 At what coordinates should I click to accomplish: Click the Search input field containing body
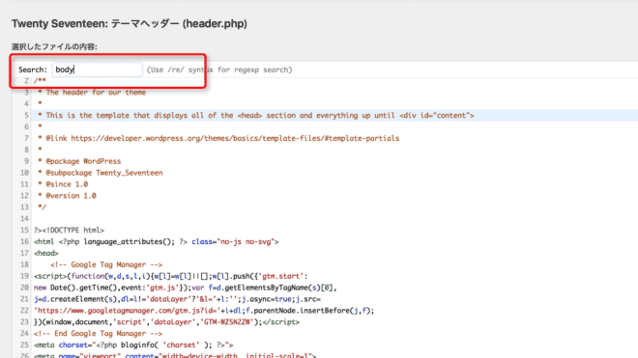[98, 69]
